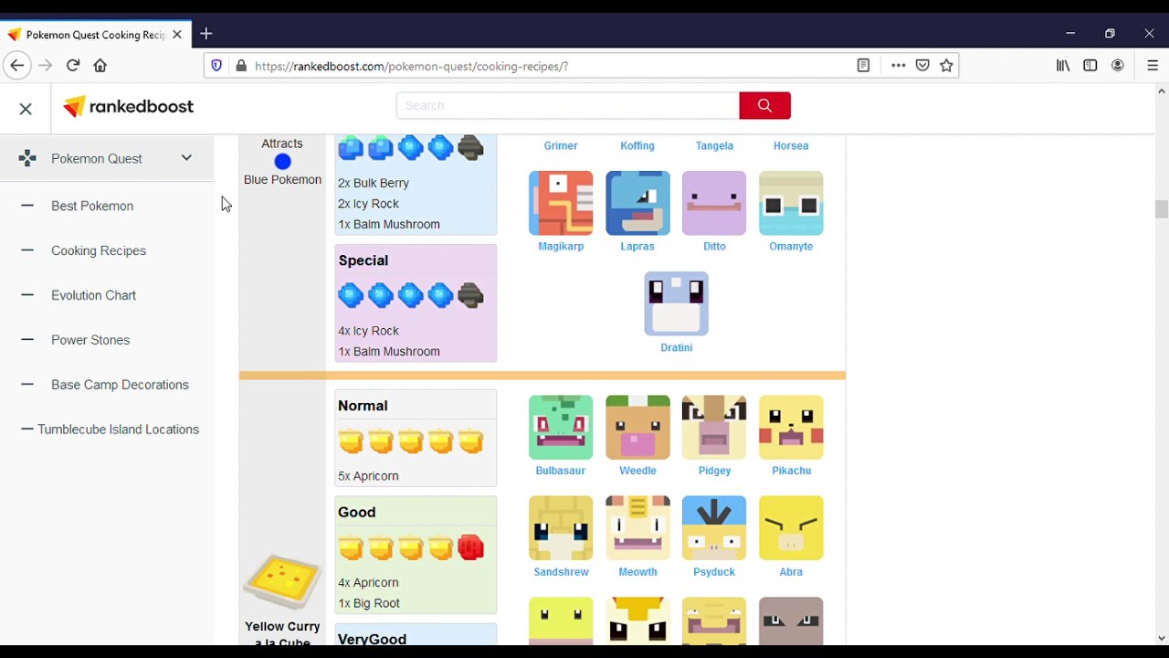The image size is (1169, 658).
Task: Click the 'Special' recipe heading
Action: point(363,261)
